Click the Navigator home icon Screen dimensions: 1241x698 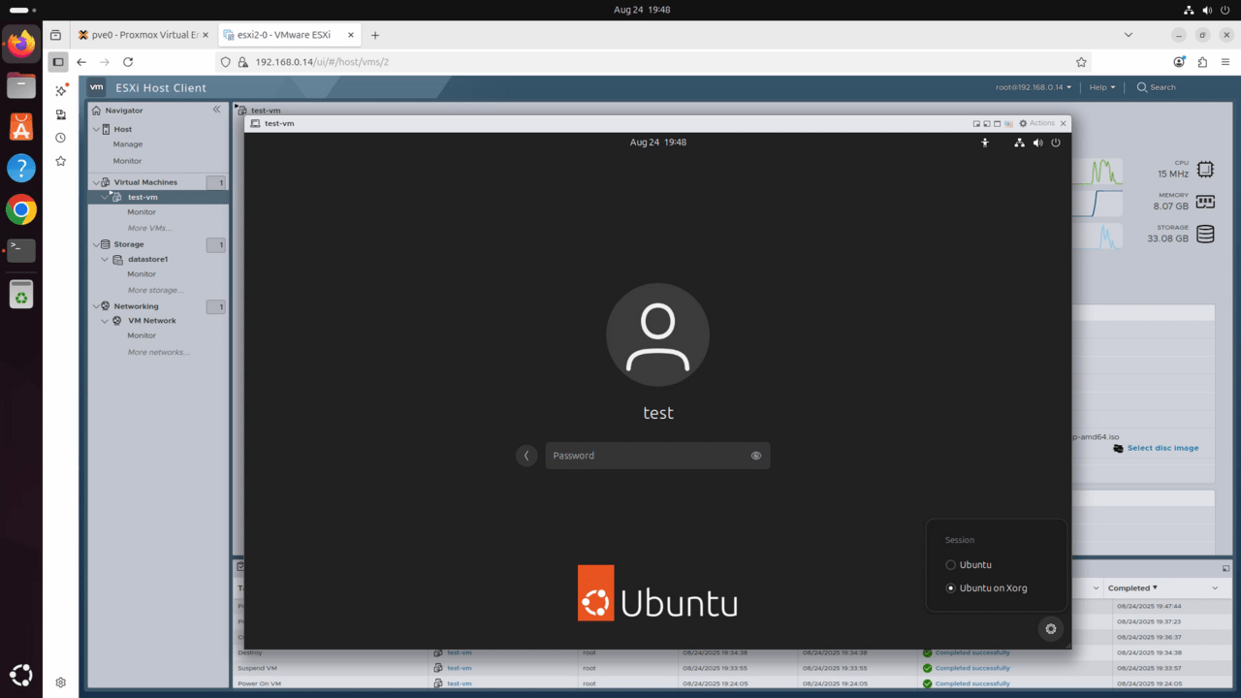coord(96,111)
